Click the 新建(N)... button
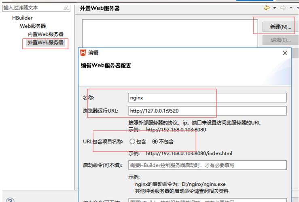 (280, 27)
